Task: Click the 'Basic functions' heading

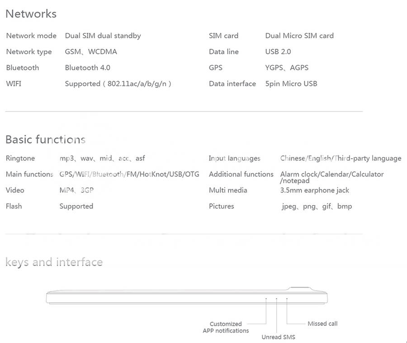Action: [x=45, y=139]
